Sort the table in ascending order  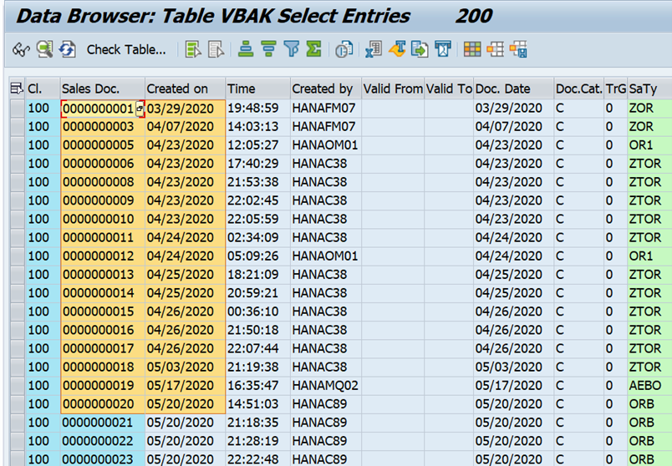pyautogui.click(x=246, y=50)
